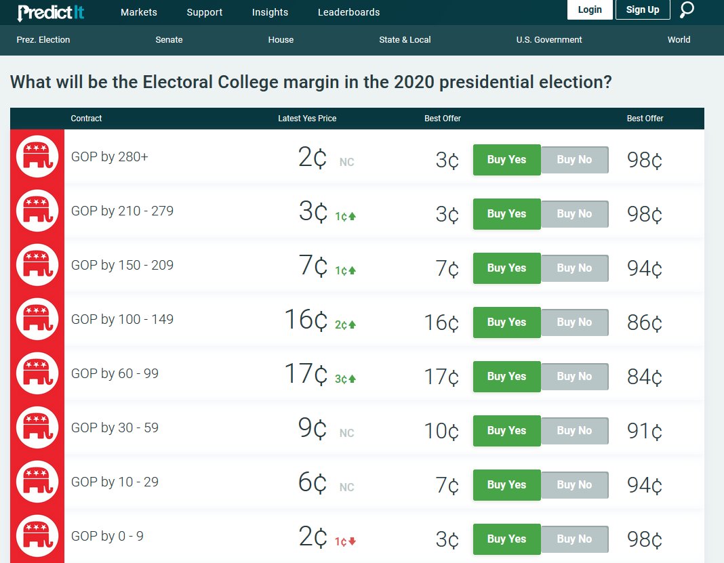
Task: Buy No on GOP by 10 - 29
Action: point(574,485)
